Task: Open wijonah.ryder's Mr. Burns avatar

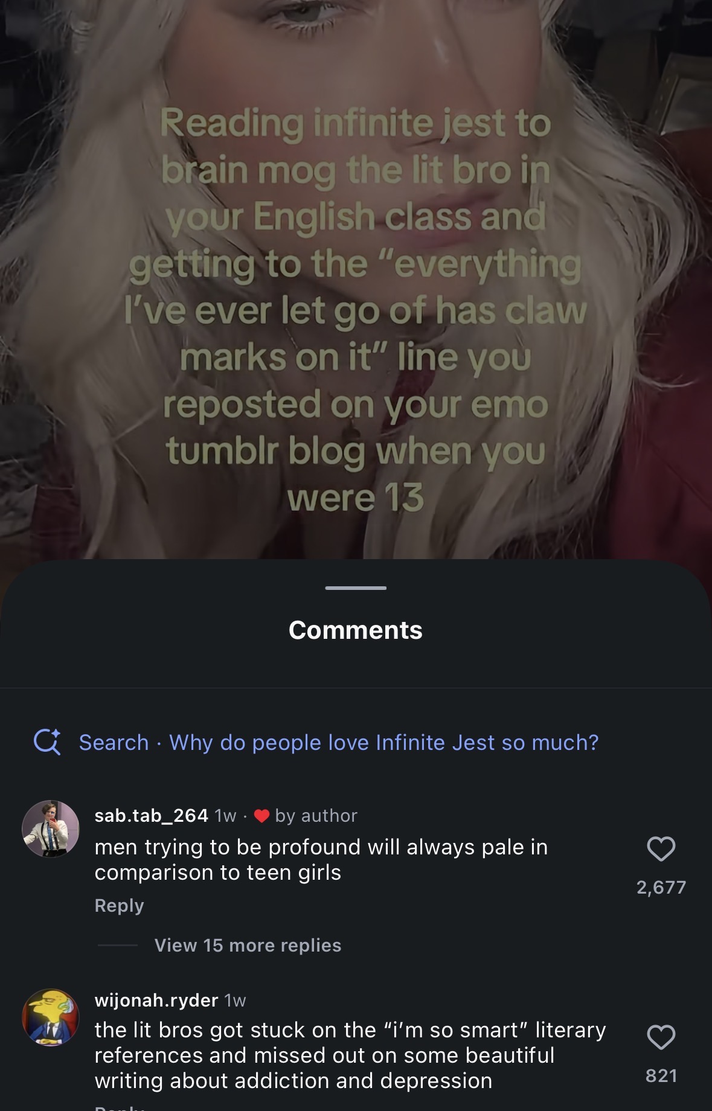Action: [x=51, y=1017]
